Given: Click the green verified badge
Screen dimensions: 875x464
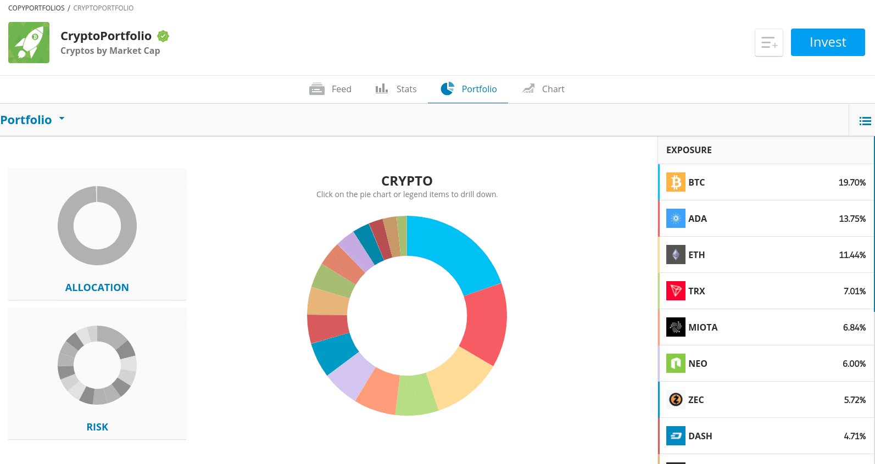Looking at the screenshot, I should click(163, 36).
